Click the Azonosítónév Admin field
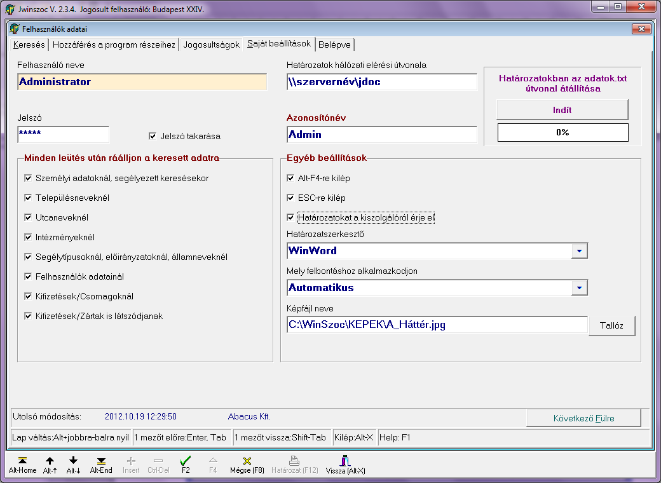The height and width of the screenshot is (483, 661). pos(382,135)
